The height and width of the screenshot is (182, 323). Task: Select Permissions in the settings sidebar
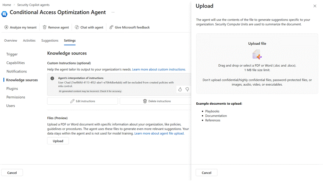[16, 97]
